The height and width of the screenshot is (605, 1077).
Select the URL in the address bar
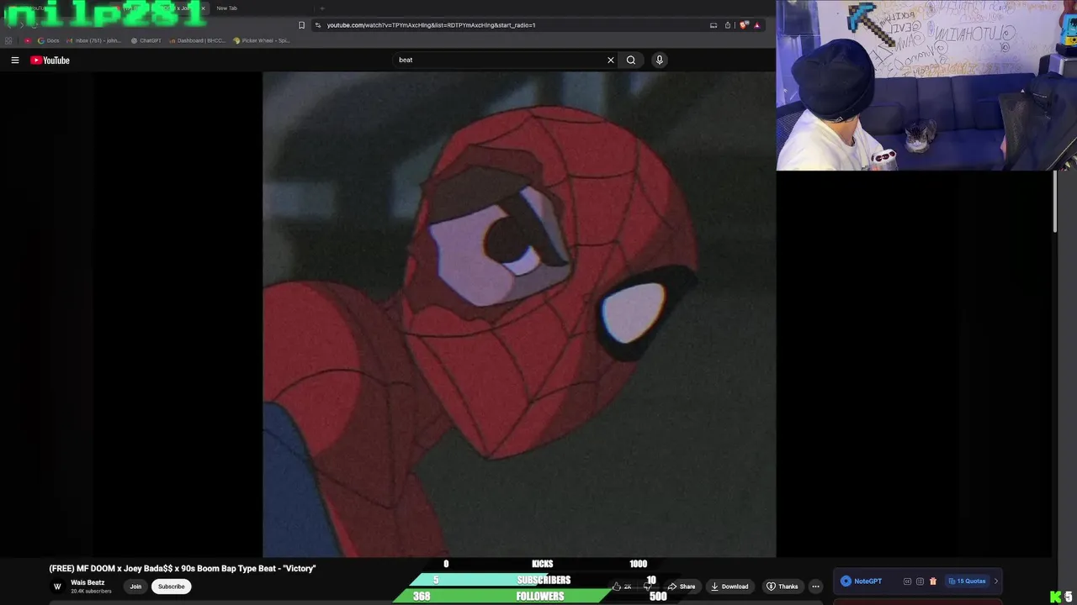click(431, 25)
